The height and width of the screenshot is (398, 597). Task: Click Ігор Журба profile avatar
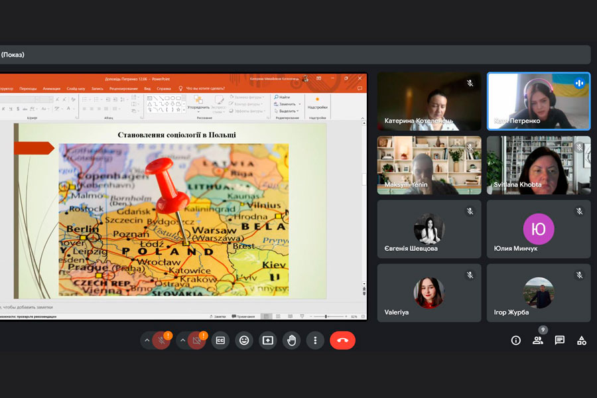click(539, 293)
